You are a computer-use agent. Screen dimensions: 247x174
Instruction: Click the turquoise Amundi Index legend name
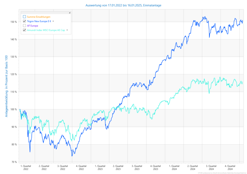46,30
